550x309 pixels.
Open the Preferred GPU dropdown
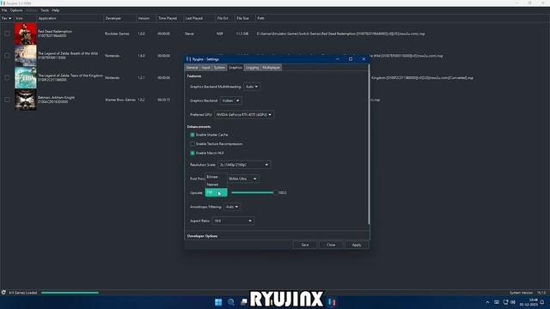244,114
